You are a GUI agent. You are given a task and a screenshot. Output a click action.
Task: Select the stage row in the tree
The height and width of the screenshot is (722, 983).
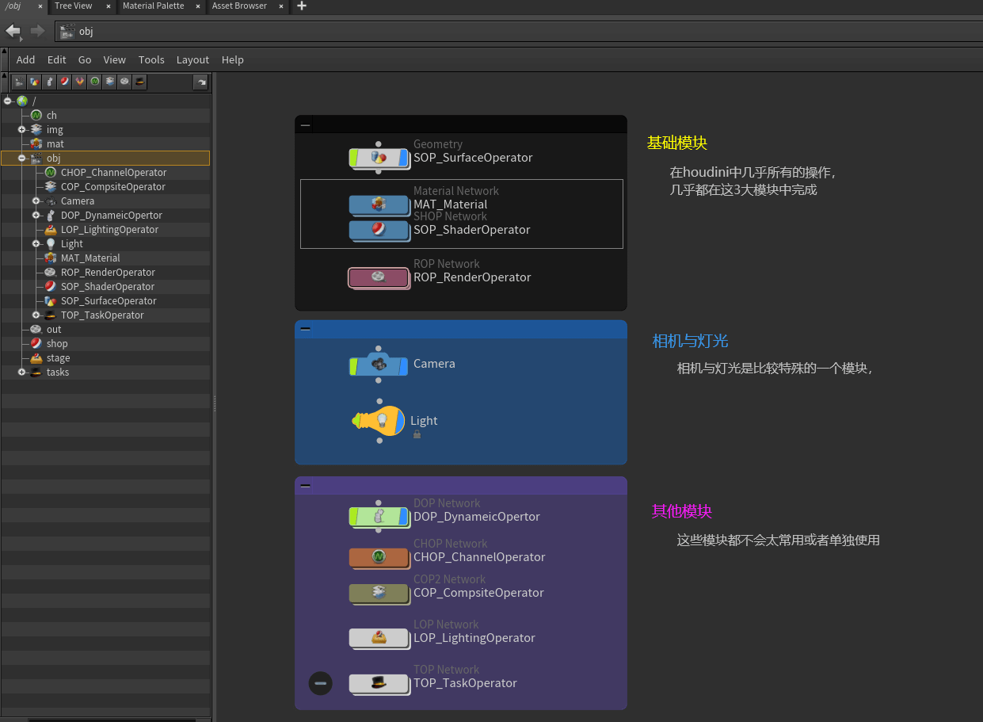(105, 357)
